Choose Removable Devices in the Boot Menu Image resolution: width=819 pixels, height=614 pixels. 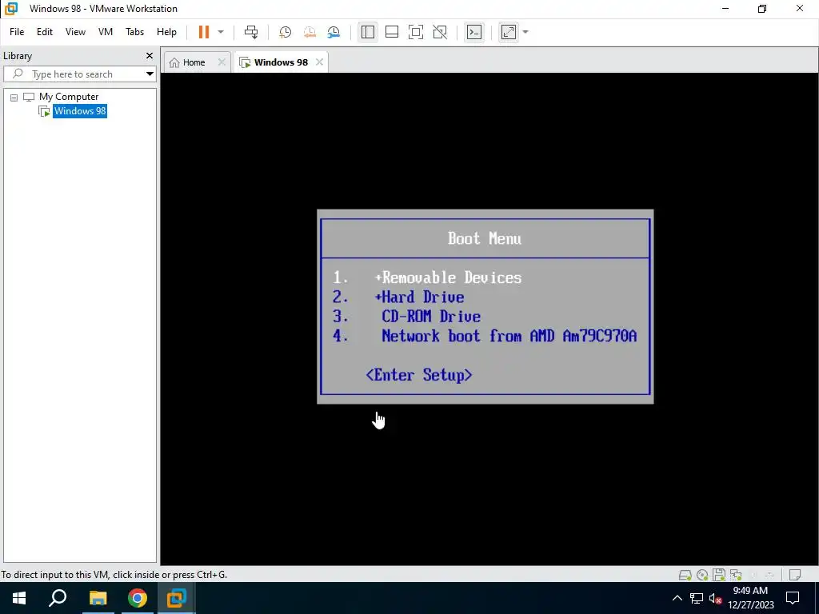click(448, 277)
